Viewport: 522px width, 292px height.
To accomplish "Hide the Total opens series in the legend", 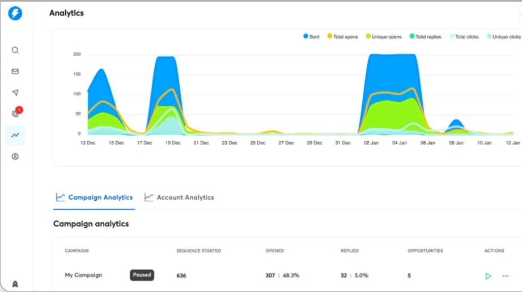I will click(342, 37).
